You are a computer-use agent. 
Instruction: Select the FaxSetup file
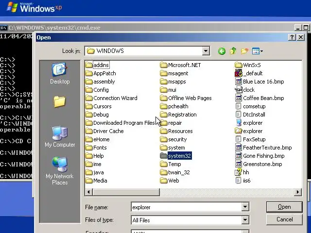coord(250,139)
